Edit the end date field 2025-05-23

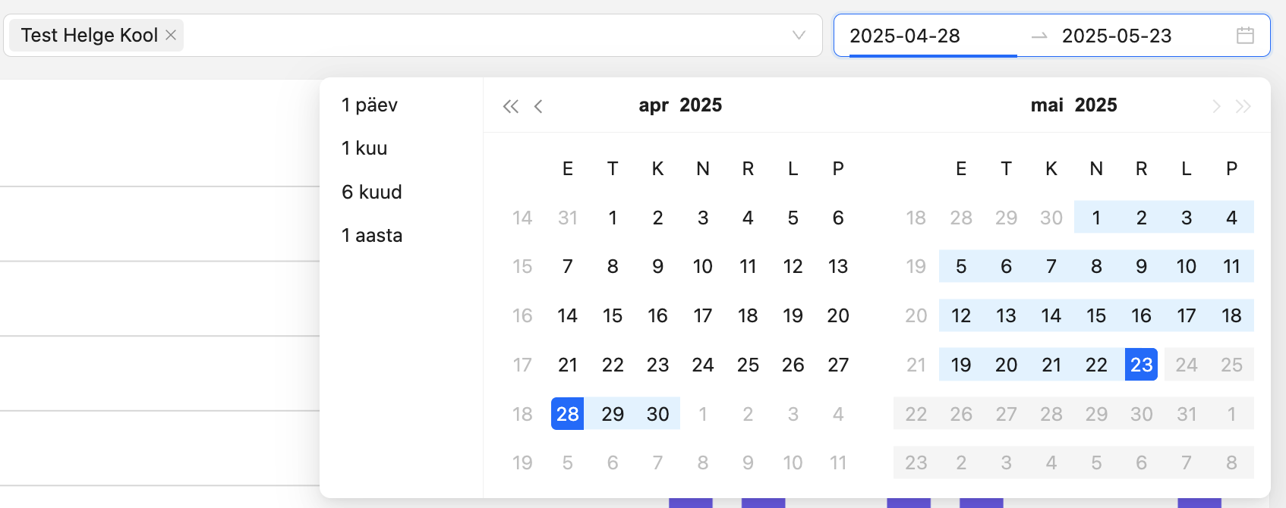click(1117, 36)
